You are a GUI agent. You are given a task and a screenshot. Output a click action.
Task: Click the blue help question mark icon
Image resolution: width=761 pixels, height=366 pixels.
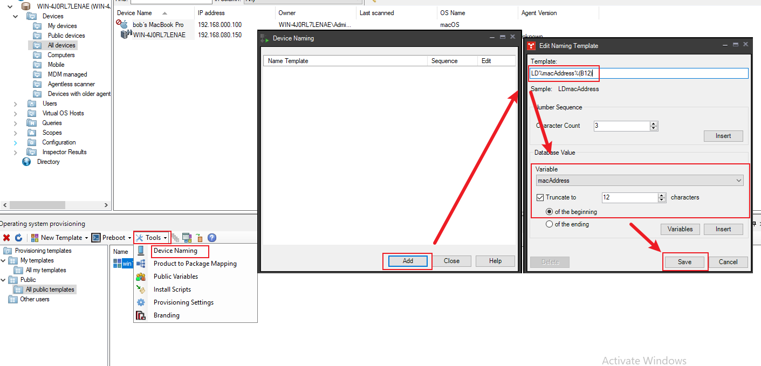point(212,238)
